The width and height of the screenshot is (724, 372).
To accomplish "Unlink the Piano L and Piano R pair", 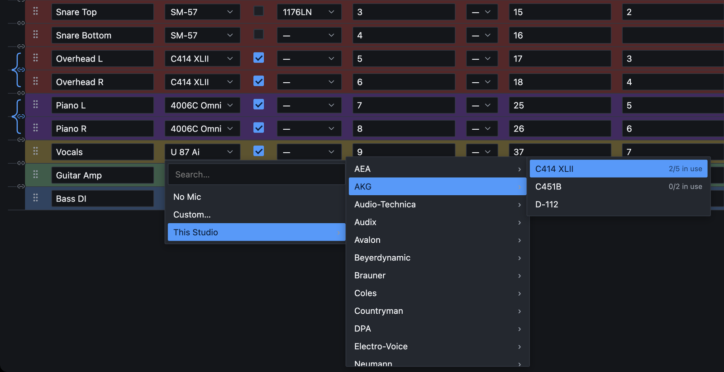I will point(21,116).
